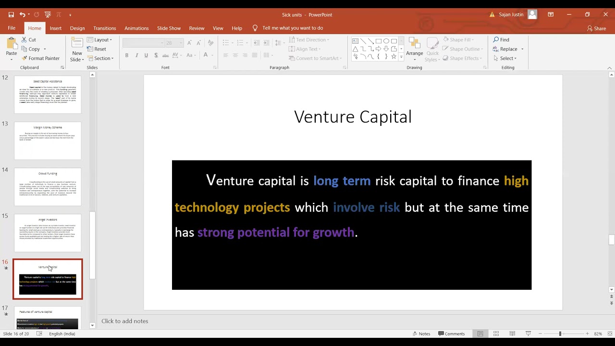Open Ribbon Display Options
Image resolution: width=615 pixels, height=346 pixels.
(551, 14)
